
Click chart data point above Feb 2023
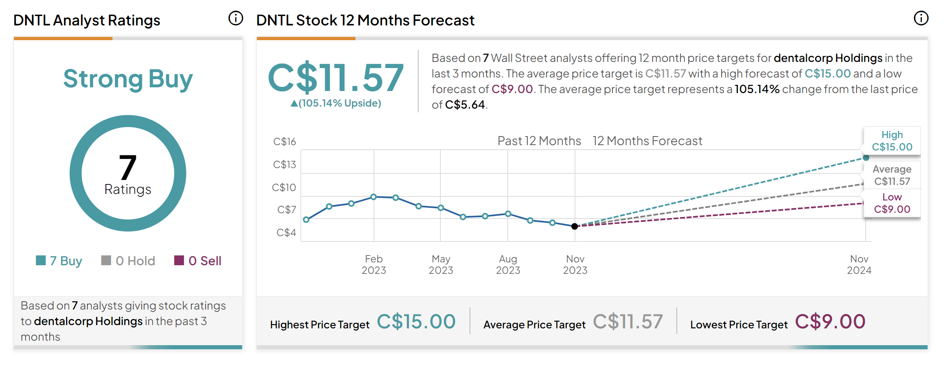pyautogui.click(x=373, y=197)
